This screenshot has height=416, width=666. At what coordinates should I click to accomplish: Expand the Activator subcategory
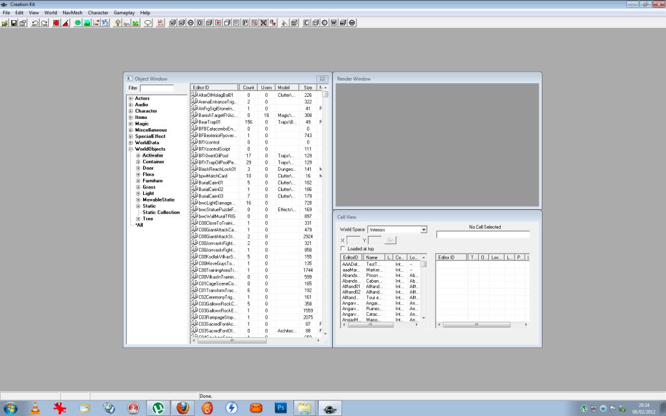pyautogui.click(x=138, y=155)
